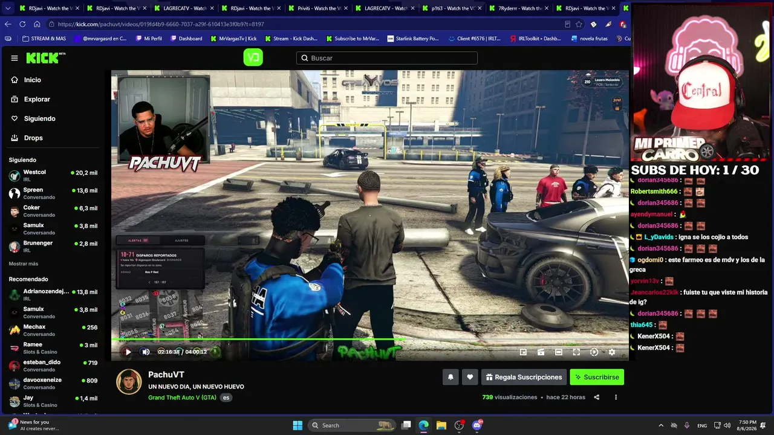Open Discord from the taskbar
774x435 pixels.
tap(477, 425)
